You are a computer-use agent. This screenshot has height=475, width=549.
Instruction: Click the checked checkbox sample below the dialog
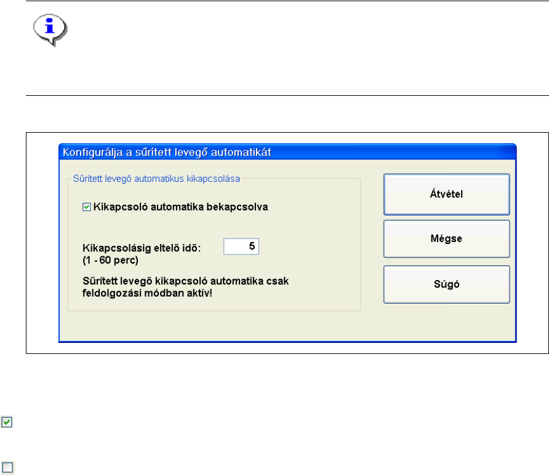pos(7,422)
